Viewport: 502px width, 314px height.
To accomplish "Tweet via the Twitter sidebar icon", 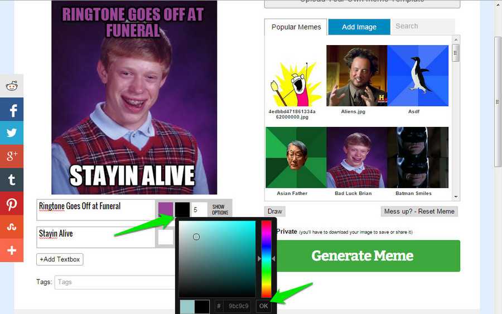I will (12, 133).
